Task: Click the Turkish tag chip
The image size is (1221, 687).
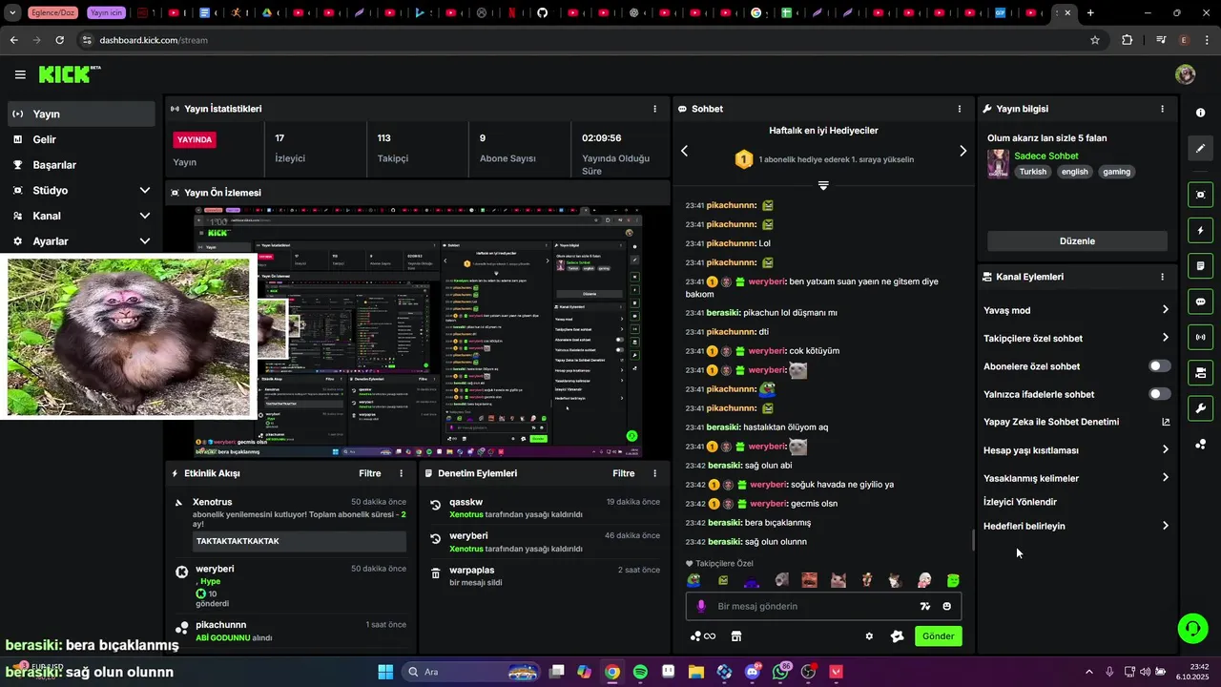Action: pos(1032,172)
